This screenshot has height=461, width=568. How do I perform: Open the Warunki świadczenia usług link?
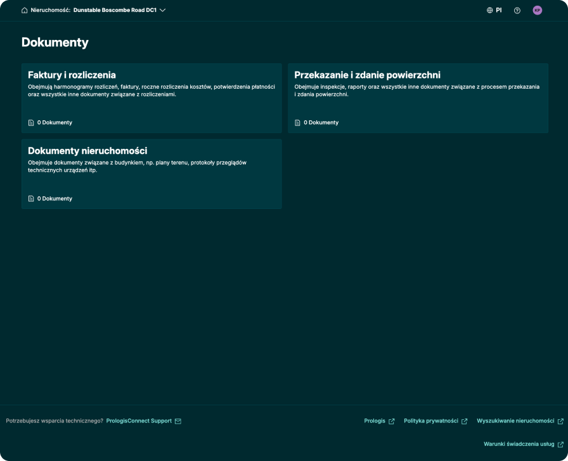(519, 444)
